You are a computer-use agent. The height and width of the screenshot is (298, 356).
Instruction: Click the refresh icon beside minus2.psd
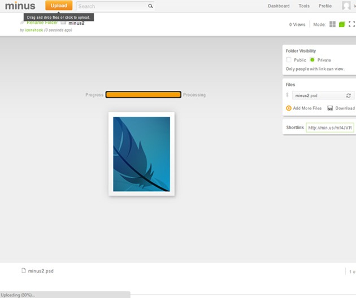349,96
